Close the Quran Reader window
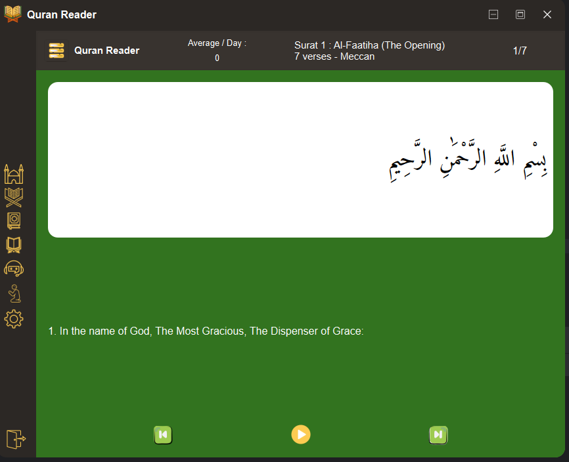569x462 pixels. (x=547, y=14)
